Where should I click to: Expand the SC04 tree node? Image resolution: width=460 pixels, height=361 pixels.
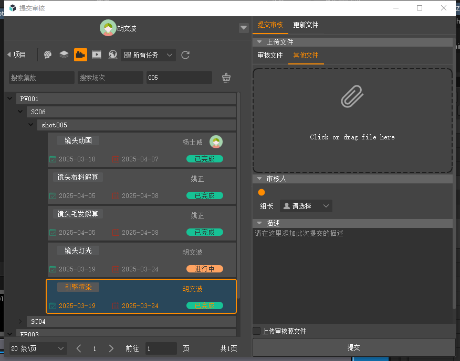coord(20,321)
